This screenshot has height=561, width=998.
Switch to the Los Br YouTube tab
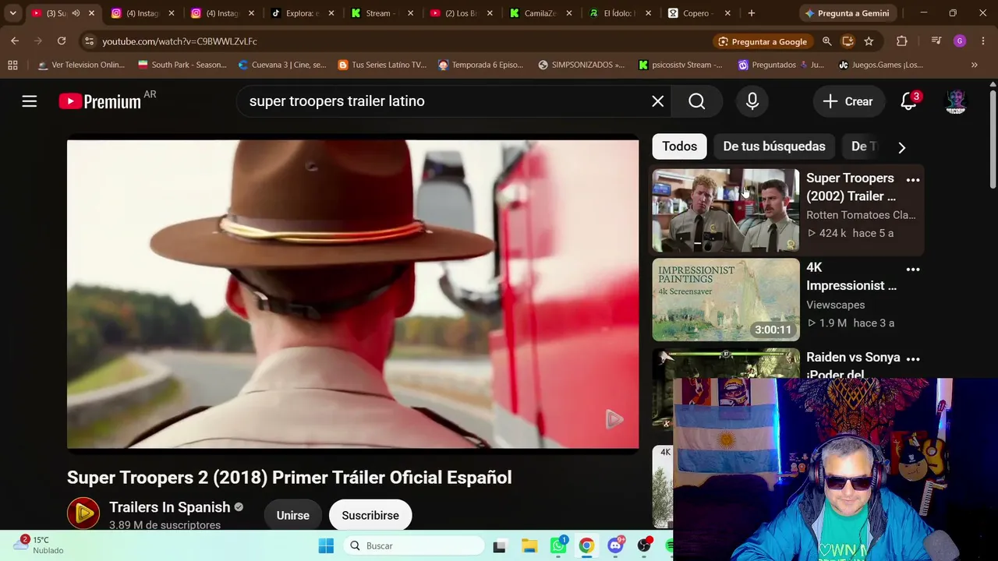point(462,13)
